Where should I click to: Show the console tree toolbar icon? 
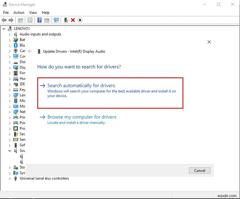click(x=21, y=20)
